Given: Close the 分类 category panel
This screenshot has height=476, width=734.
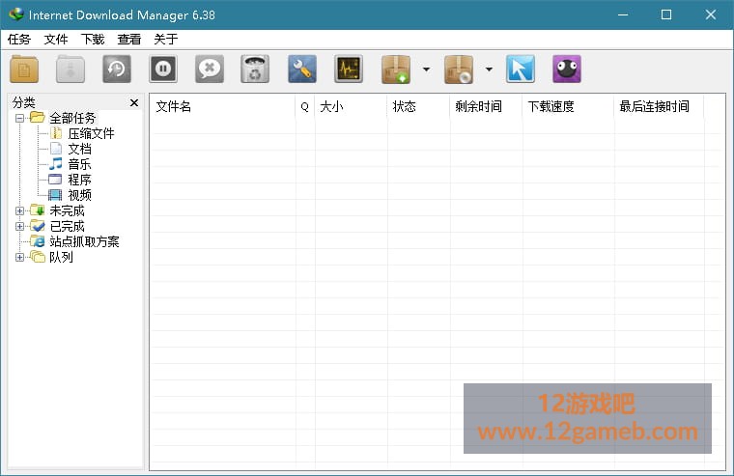Looking at the screenshot, I should click(x=134, y=102).
